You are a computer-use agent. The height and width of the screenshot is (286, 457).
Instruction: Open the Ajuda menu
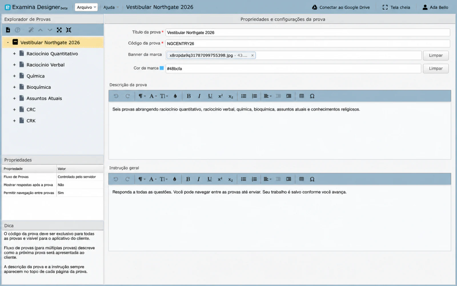111,7
